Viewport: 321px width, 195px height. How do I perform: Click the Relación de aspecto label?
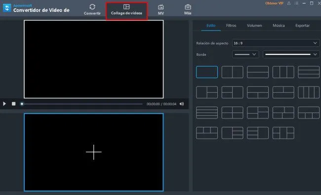[x=212, y=43]
